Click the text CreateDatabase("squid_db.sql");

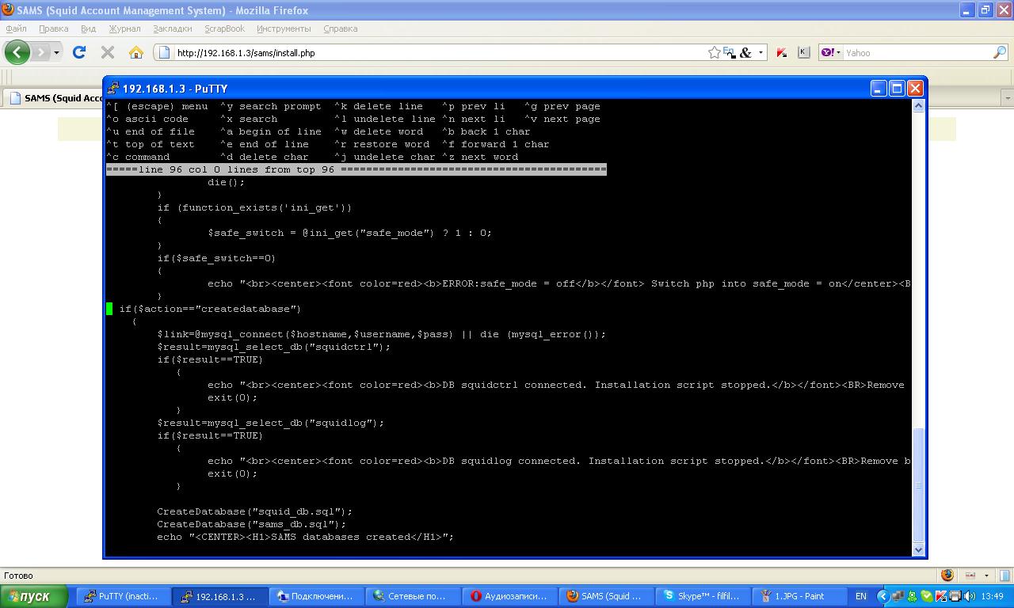255,511
